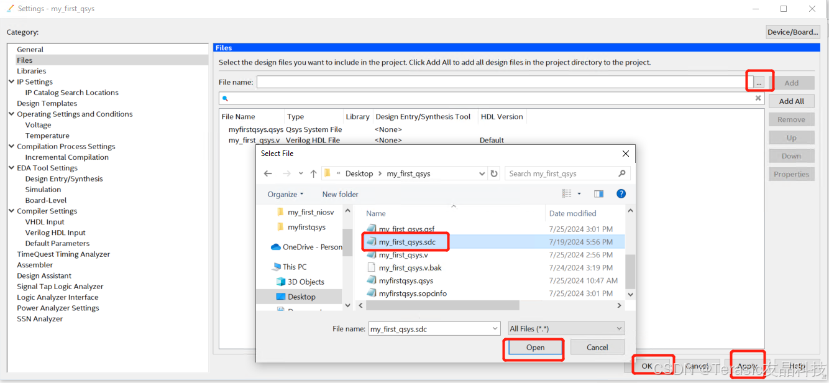Click the file filter search field
The width and height of the screenshot is (829, 383).
[x=491, y=98]
